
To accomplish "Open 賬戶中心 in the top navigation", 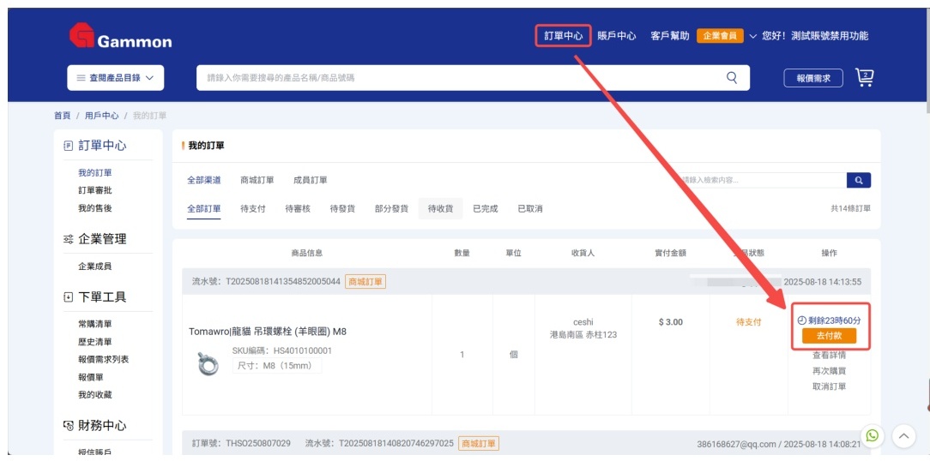I will (x=617, y=36).
